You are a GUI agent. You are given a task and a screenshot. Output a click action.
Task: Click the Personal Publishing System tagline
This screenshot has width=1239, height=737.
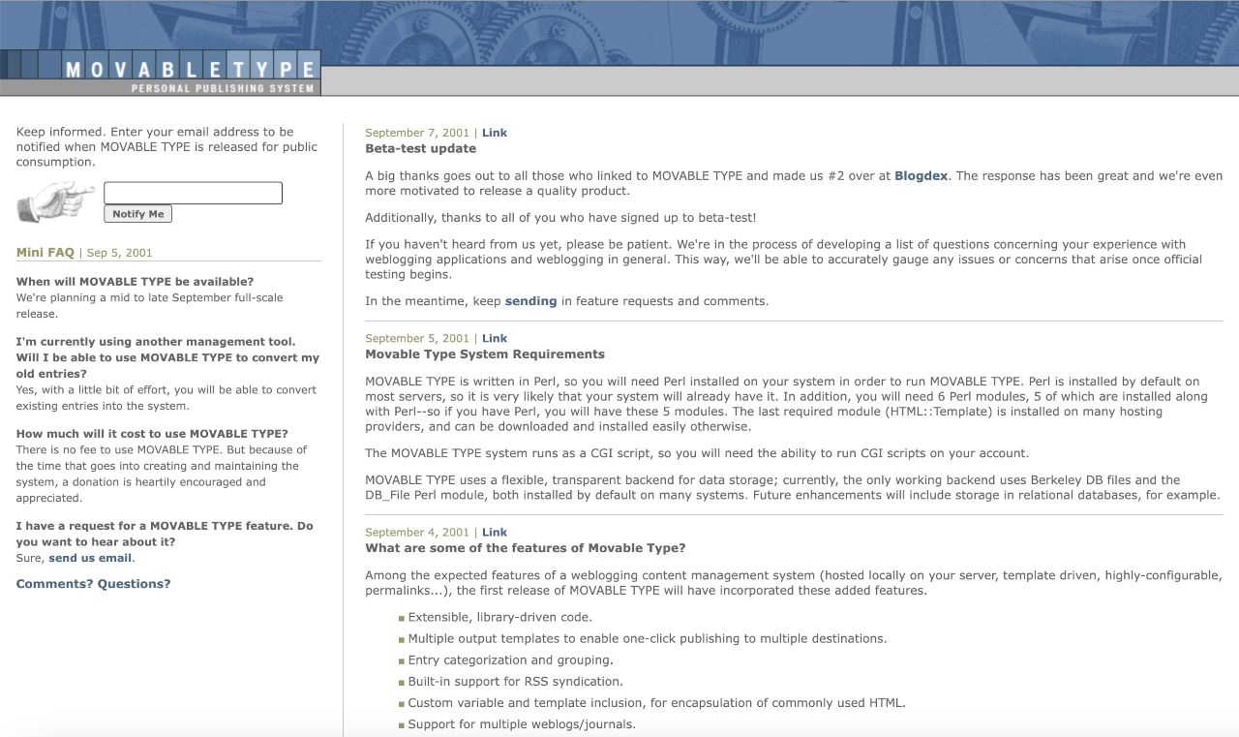(x=223, y=88)
